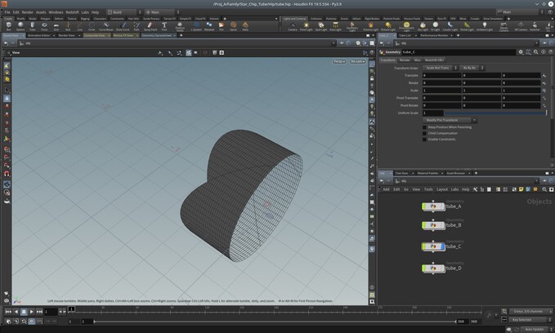Toggle Child Compensation checkbox

(x=424, y=133)
